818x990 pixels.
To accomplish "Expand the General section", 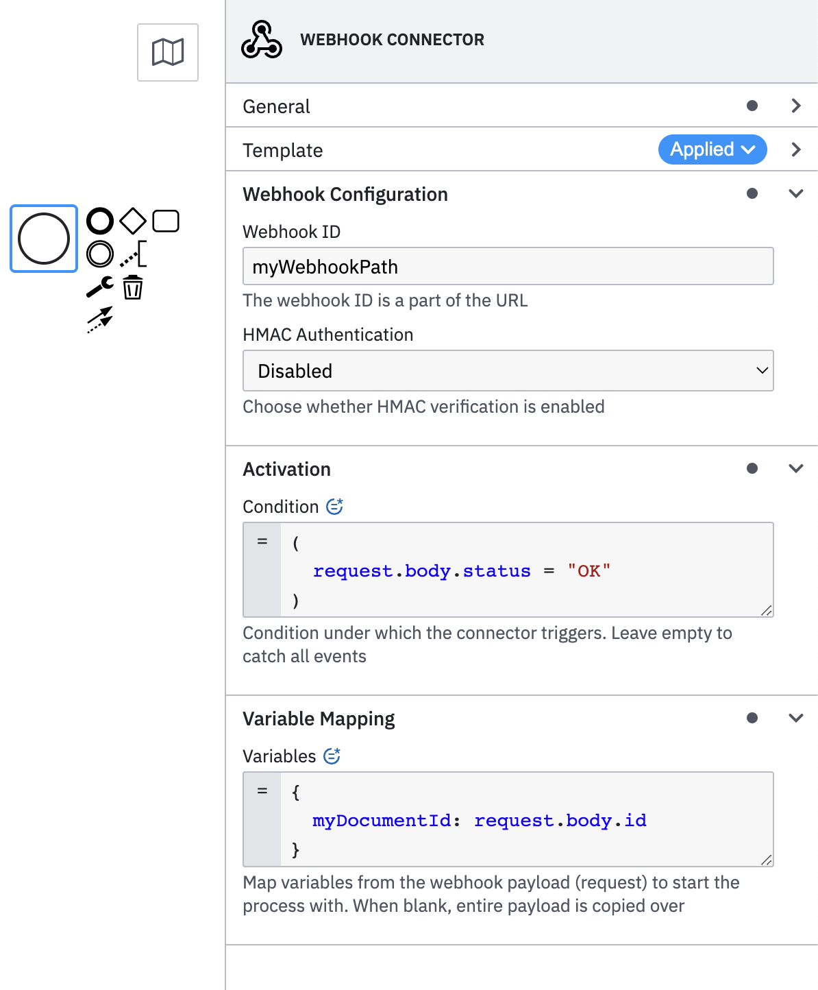I will point(795,106).
